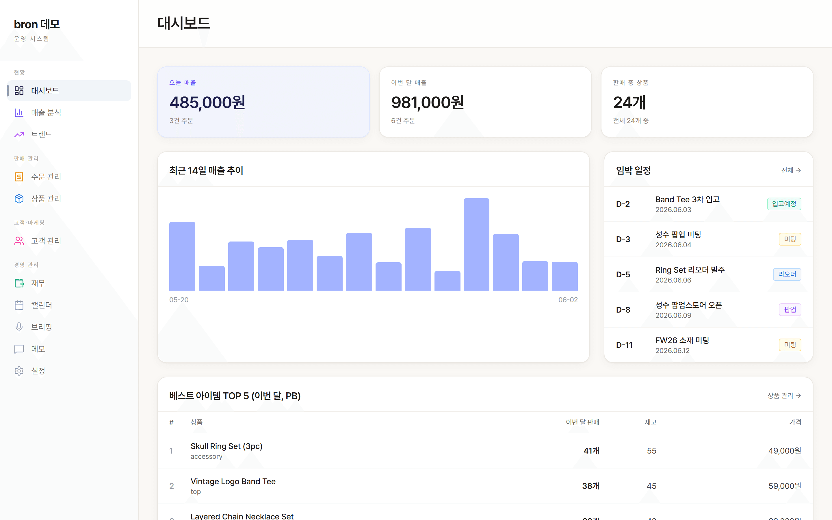Viewport: 832px width, 520px height.
Task: Click the first bar at 05-20
Action: [x=182, y=256]
